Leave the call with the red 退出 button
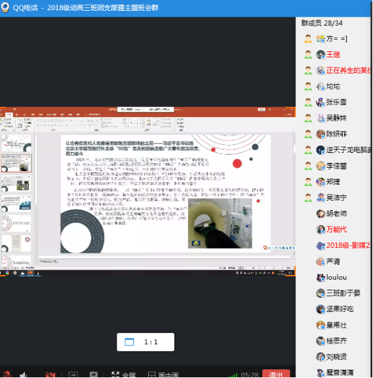Screen dimensions: 373x378 click(276, 374)
